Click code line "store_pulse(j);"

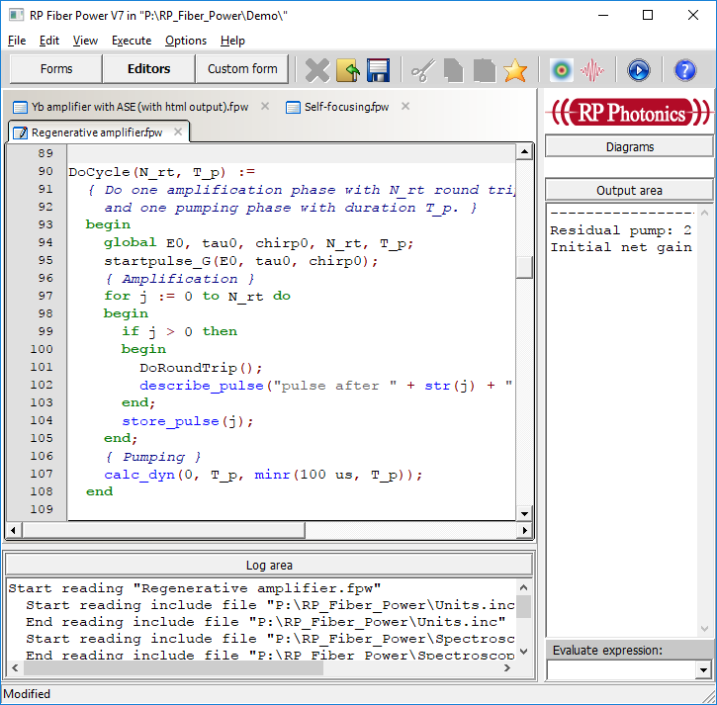coord(187,421)
